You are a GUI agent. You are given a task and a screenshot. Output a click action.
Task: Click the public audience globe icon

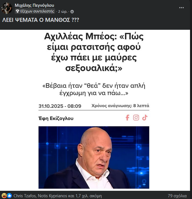click(x=72, y=12)
